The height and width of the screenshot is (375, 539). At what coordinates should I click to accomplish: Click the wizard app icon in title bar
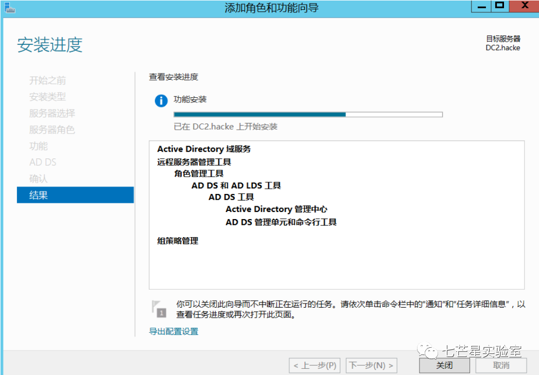(10, 8)
